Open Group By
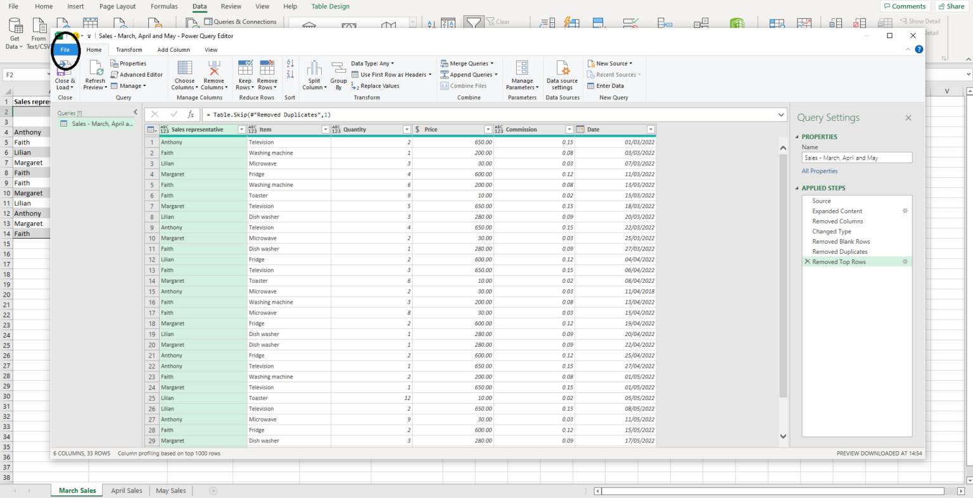Viewport: 973px width, 498px height. [338, 75]
